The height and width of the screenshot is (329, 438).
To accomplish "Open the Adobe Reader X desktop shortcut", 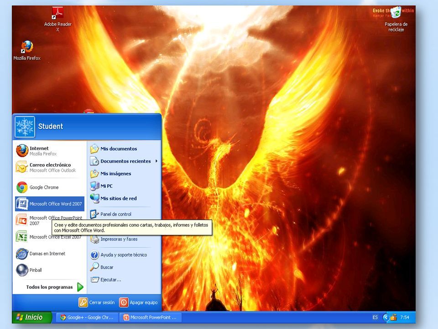I will click(58, 19).
